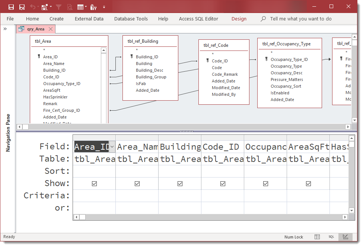This screenshot has height=247, width=363.
Task: Select the qry_Area document tab
Action: coord(36,29)
